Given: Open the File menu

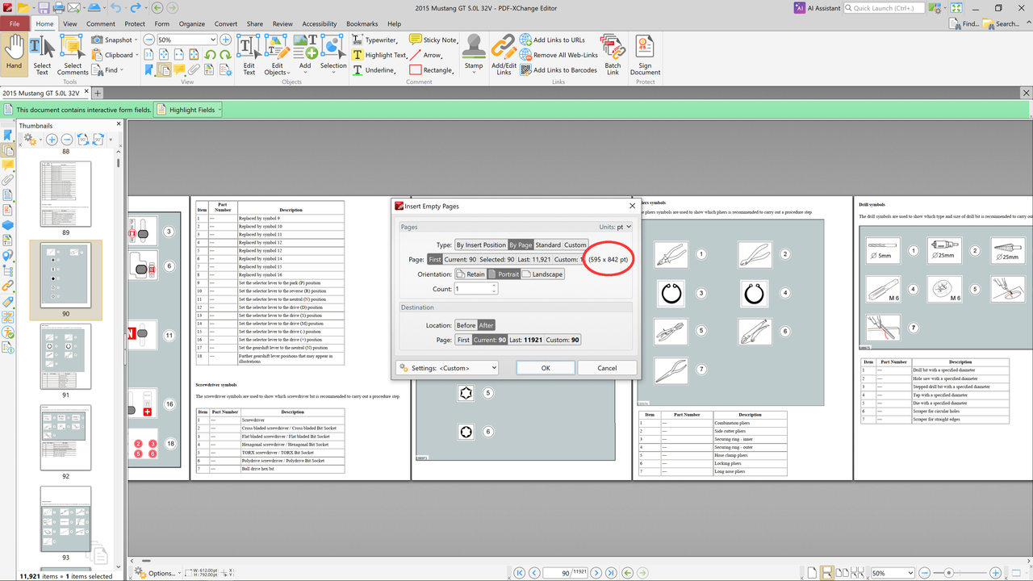Looking at the screenshot, I should click(15, 23).
